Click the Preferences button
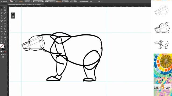 (x=93, y=1)
